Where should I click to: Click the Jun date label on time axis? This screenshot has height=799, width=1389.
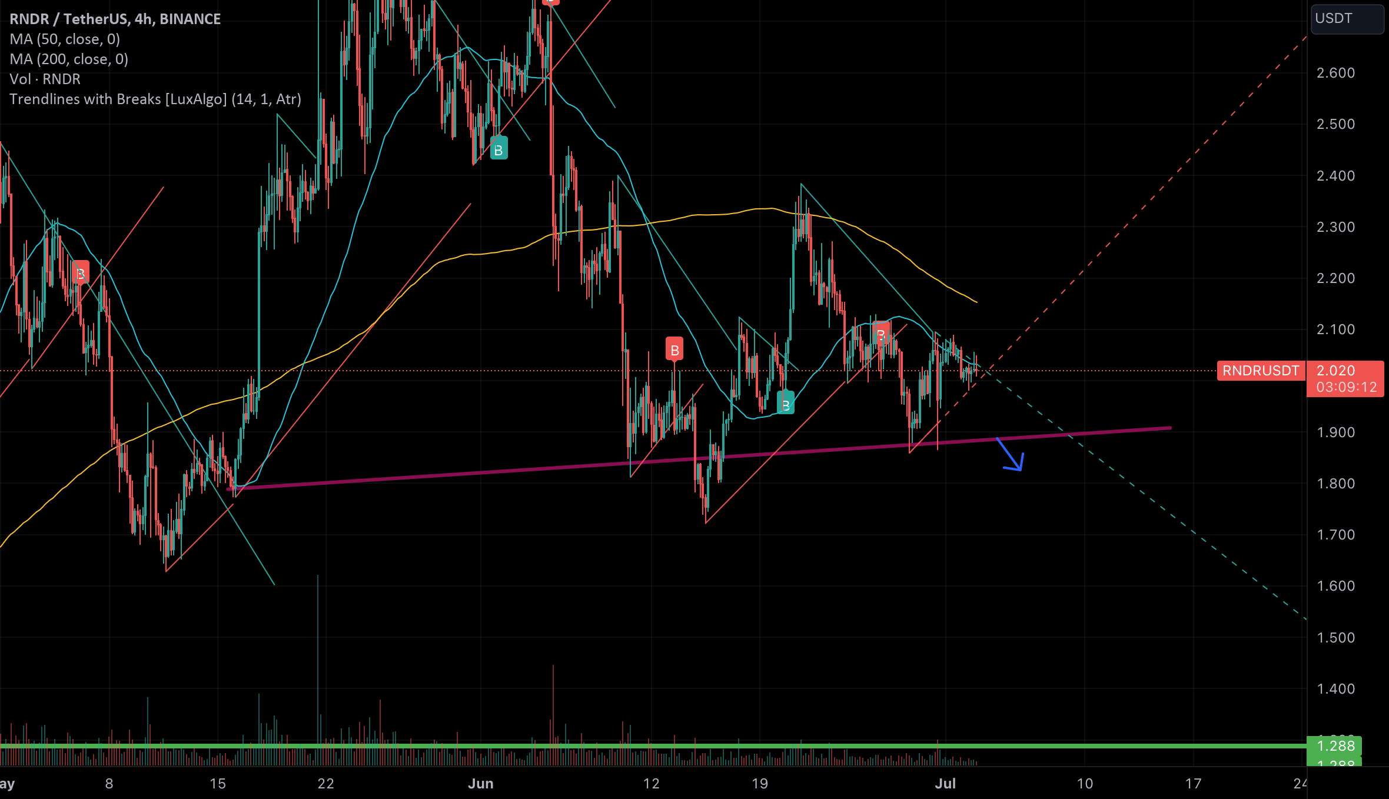(481, 784)
